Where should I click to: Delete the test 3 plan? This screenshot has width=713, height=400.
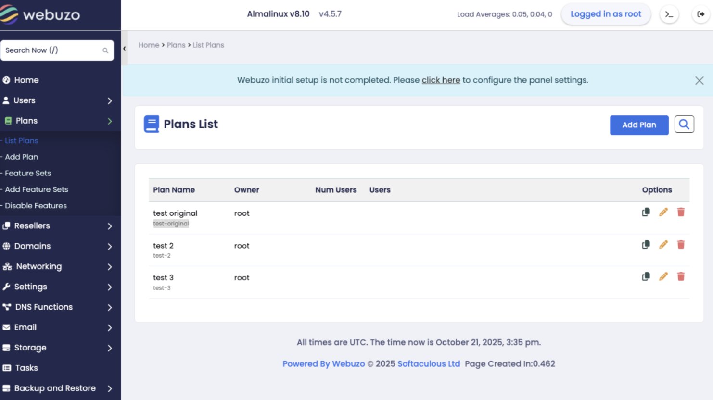tap(681, 276)
